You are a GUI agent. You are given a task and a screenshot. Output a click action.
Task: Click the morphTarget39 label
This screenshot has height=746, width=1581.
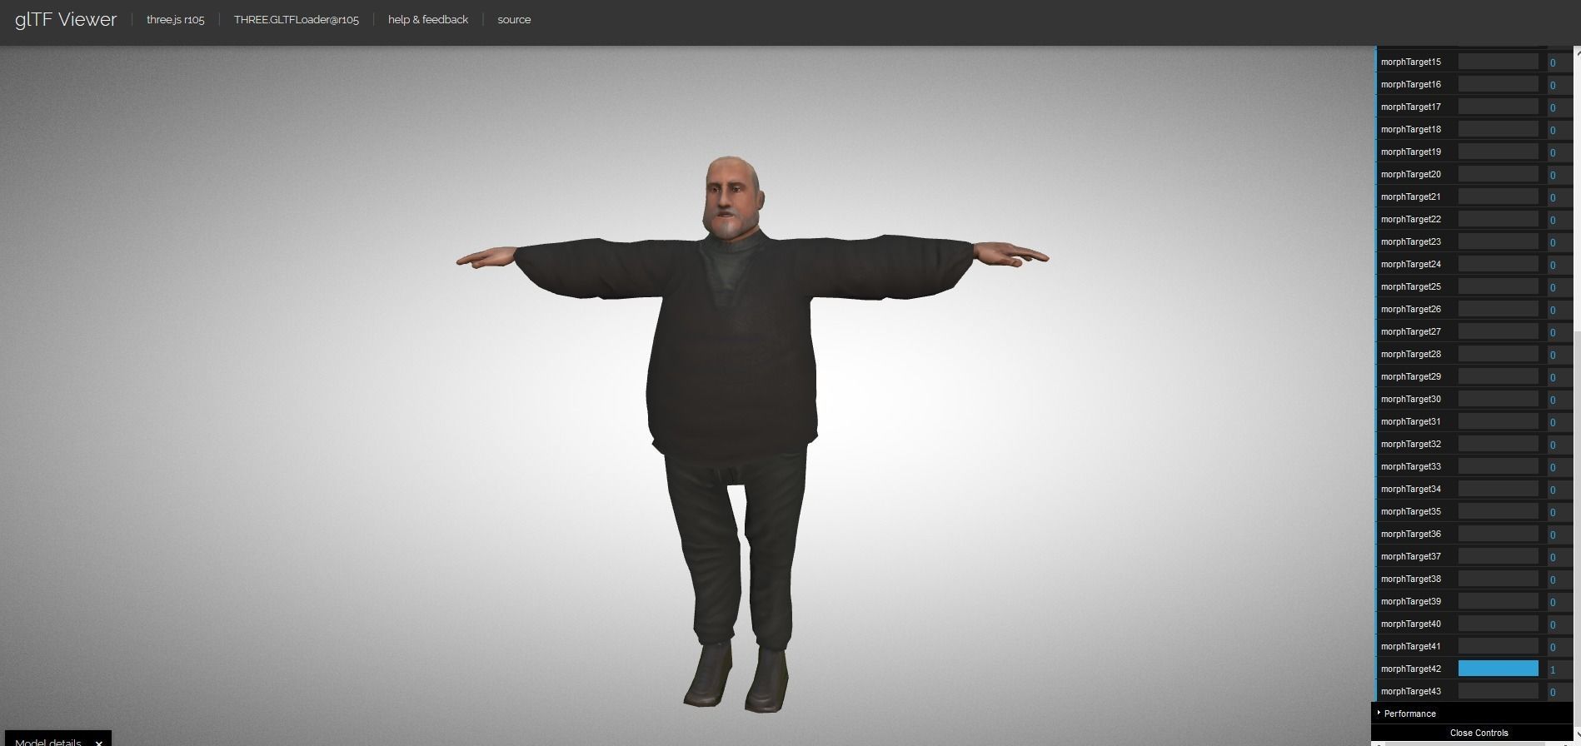pos(1410,601)
